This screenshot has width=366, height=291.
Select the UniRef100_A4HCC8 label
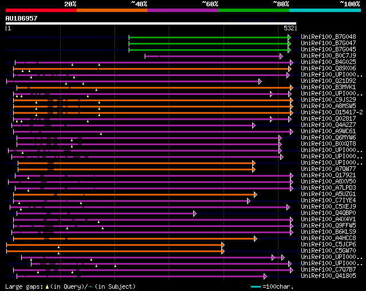pyautogui.click(x=328, y=238)
